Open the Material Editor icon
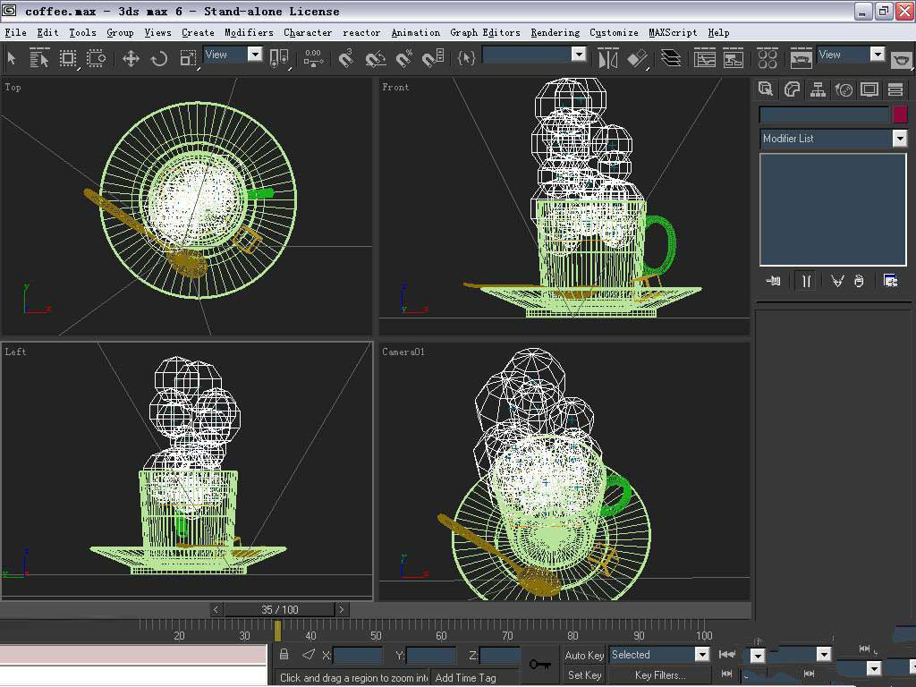916x687 pixels. (767, 58)
